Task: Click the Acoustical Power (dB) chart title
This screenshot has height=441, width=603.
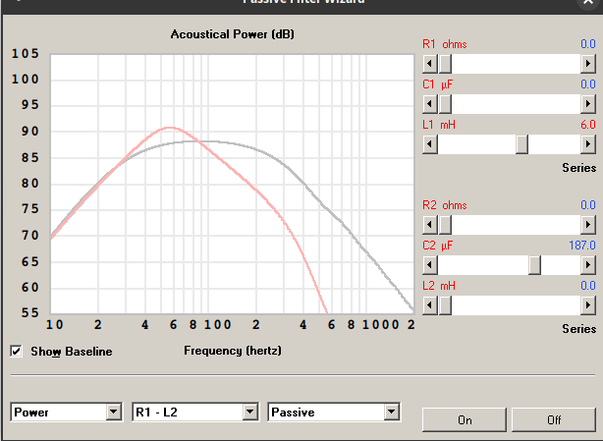Action: point(233,34)
